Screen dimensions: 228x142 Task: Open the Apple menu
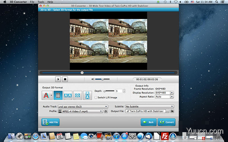pyautogui.click(x=5, y=2)
